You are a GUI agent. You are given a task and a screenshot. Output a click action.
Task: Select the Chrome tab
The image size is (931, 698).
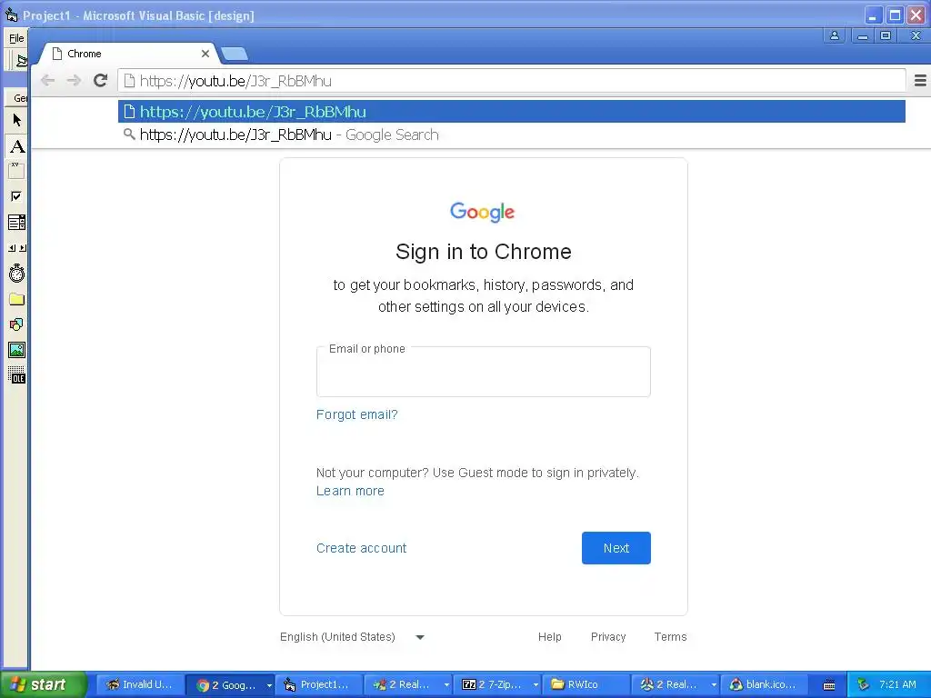[128, 54]
